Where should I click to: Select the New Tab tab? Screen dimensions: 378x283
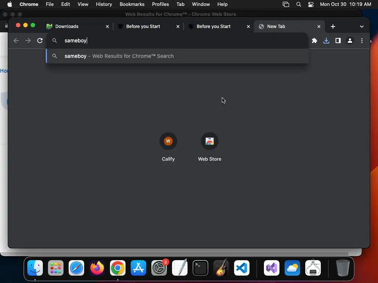pyautogui.click(x=289, y=27)
